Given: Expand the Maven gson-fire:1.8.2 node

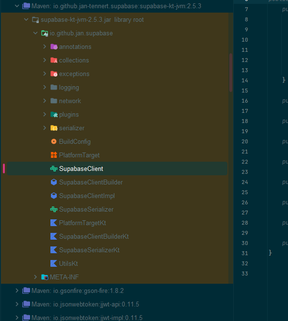Looking at the screenshot, I should [17, 290].
